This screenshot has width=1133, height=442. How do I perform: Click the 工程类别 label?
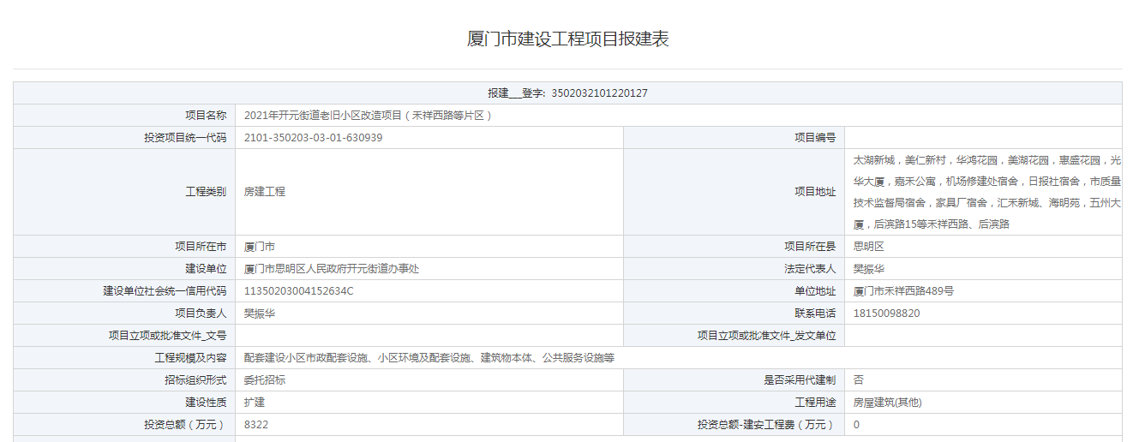click(x=206, y=192)
